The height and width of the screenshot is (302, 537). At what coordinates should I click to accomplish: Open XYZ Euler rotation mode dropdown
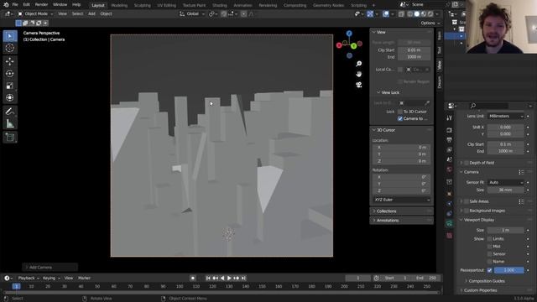[401, 200]
